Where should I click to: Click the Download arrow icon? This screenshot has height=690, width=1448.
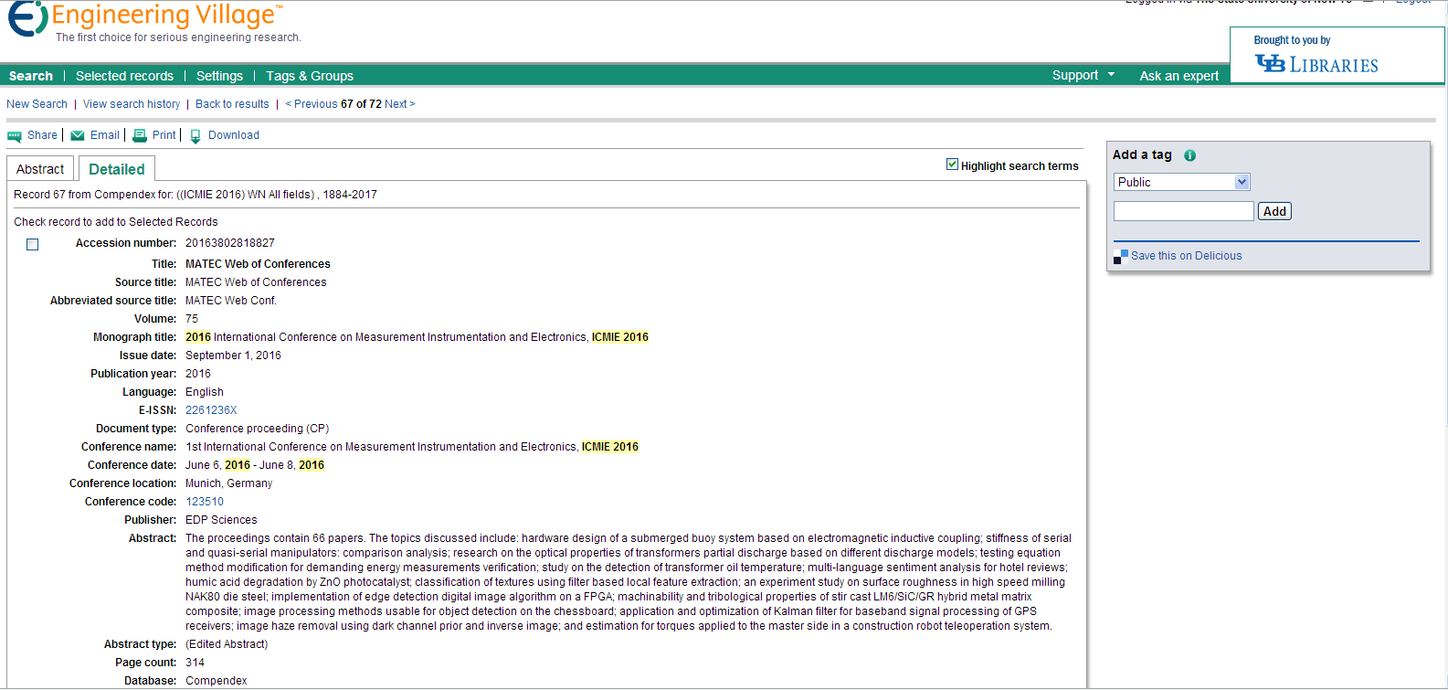(x=196, y=136)
